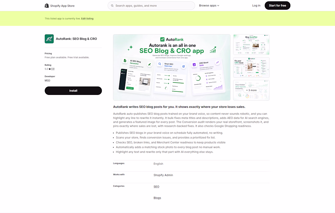The width and height of the screenshot is (335, 213).
Task: Click the CRO Boost Suite purple chart icon
Action: [194, 64]
